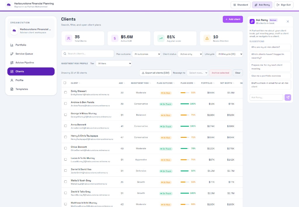The image size is (299, 207).
Task: Check the Henry & Chris Taulapapa checkbox
Action: pos(65,137)
